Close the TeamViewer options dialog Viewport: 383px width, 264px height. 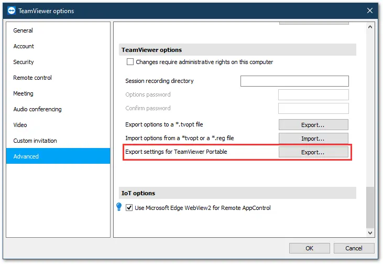369,10
